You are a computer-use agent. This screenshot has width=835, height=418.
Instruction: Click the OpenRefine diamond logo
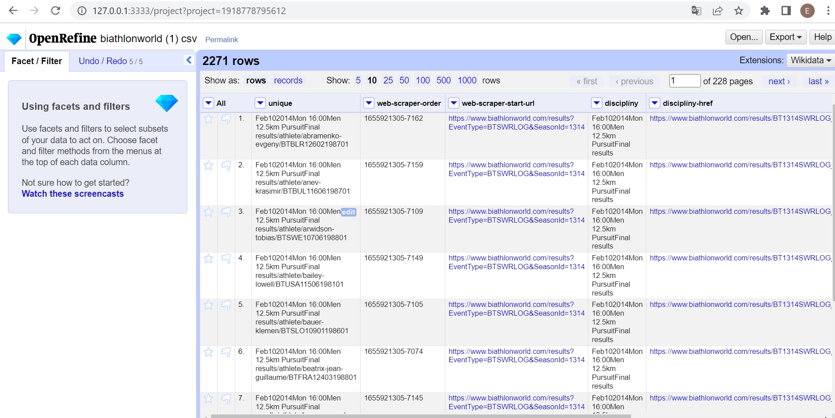pyautogui.click(x=14, y=39)
